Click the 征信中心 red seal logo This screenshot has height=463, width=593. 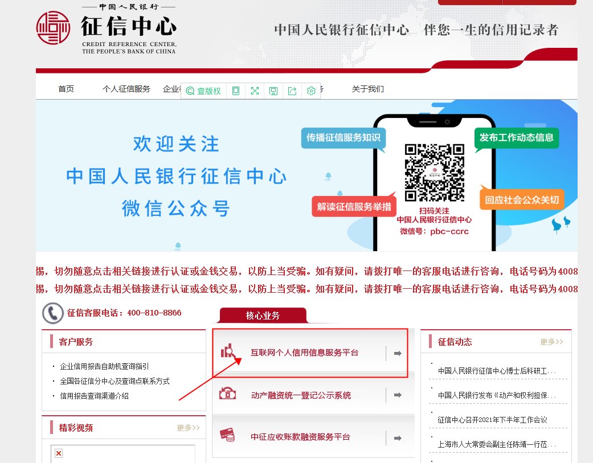coord(53,27)
